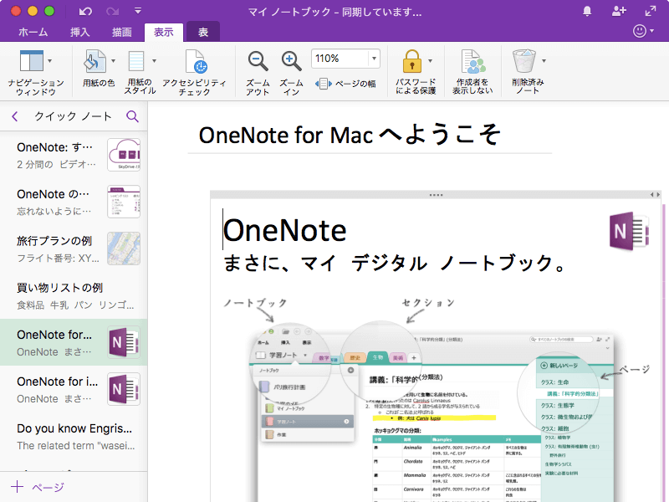Screen dimensions: 669x502
Task: Click the 'まさに、マイ デジタル ノートブック。' line
Action: (x=394, y=263)
